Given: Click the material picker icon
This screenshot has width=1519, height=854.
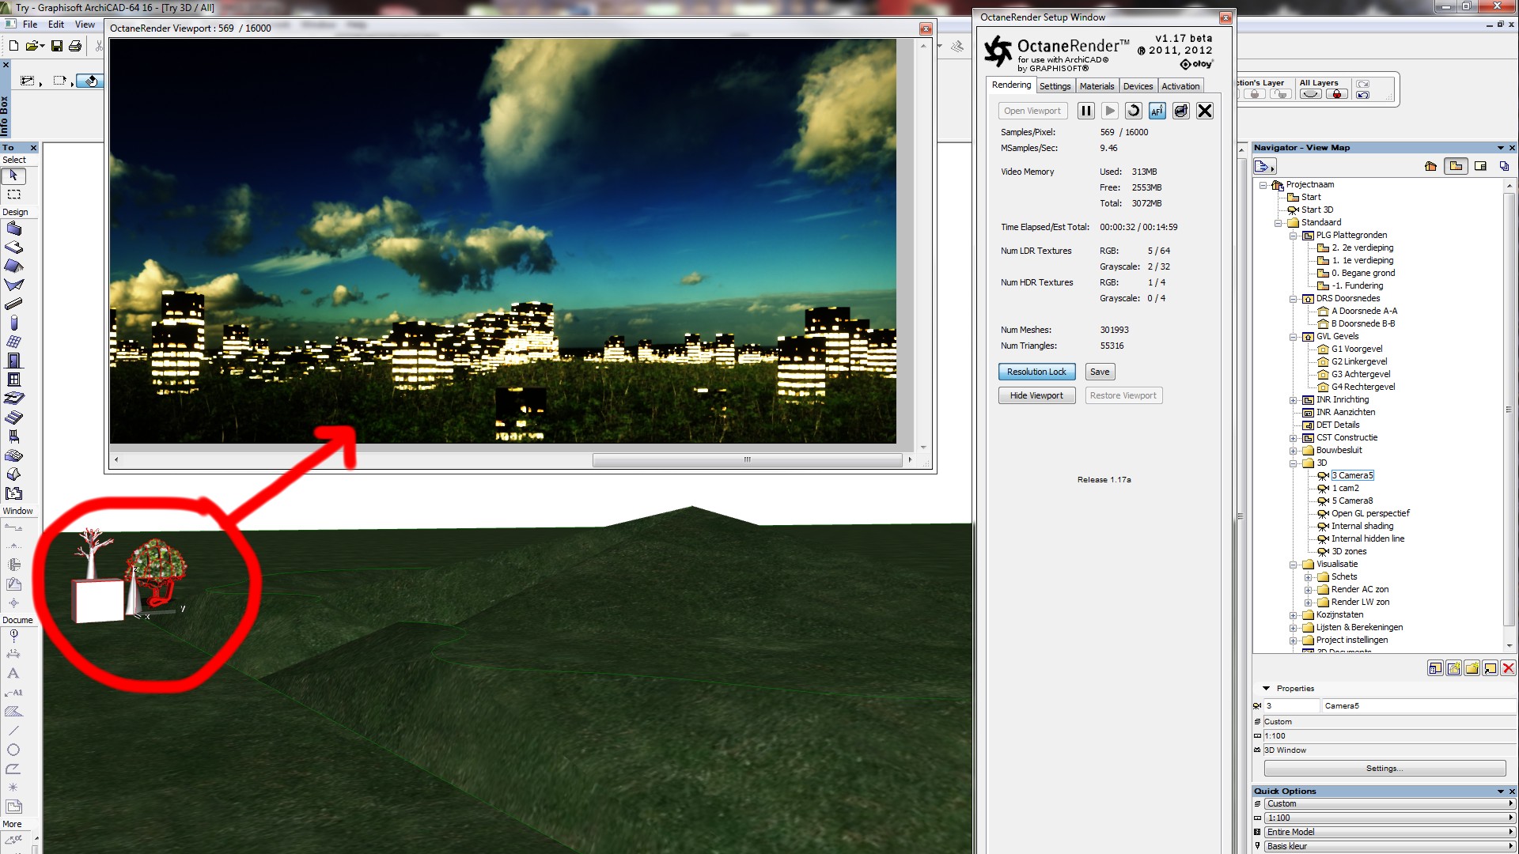Looking at the screenshot, I should tap(1180, 111).
